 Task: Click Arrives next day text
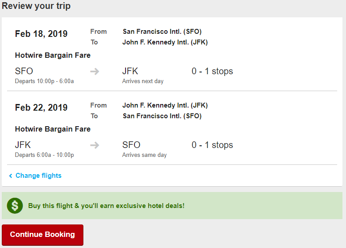click(143, 81)
